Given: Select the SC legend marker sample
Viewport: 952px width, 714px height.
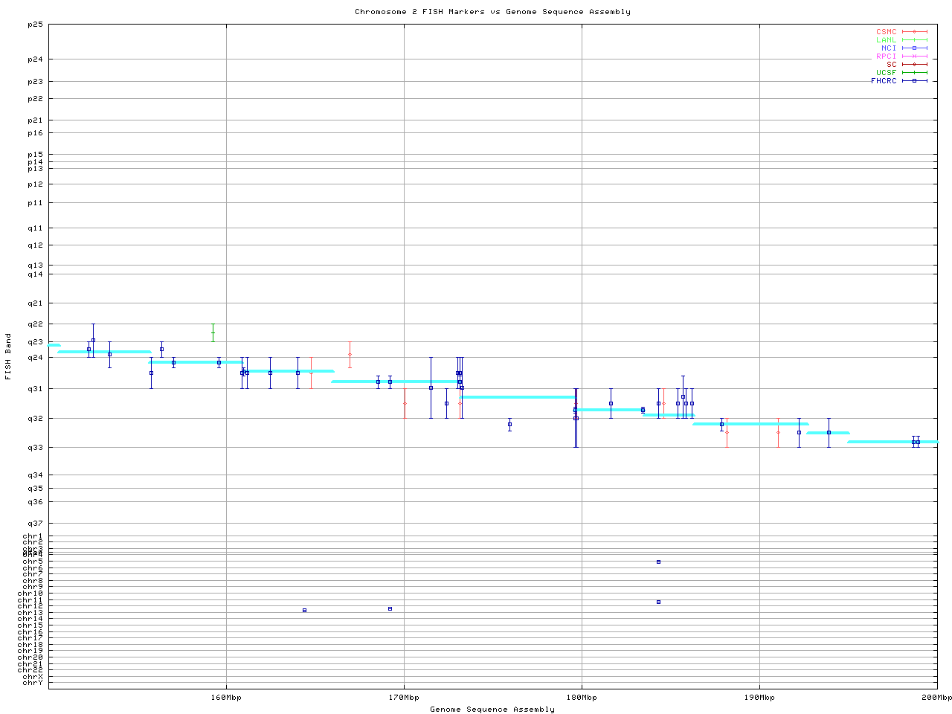Looking at the screenshot, I should point(914,65).
